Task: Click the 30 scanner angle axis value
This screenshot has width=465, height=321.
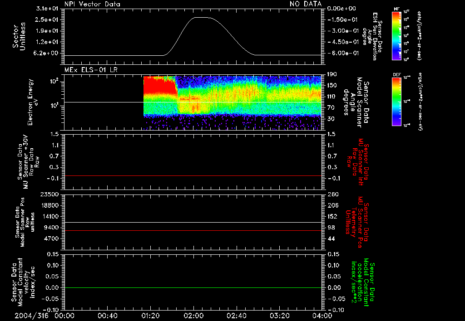Action: (331, 119)
